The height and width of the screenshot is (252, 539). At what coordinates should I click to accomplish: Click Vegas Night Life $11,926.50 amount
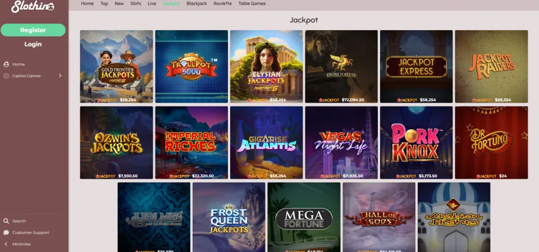[353, 176]
